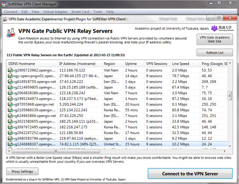Close the VPN Gate plugin dialog
Screen dimensions: 239x184
tap(230, 17)
